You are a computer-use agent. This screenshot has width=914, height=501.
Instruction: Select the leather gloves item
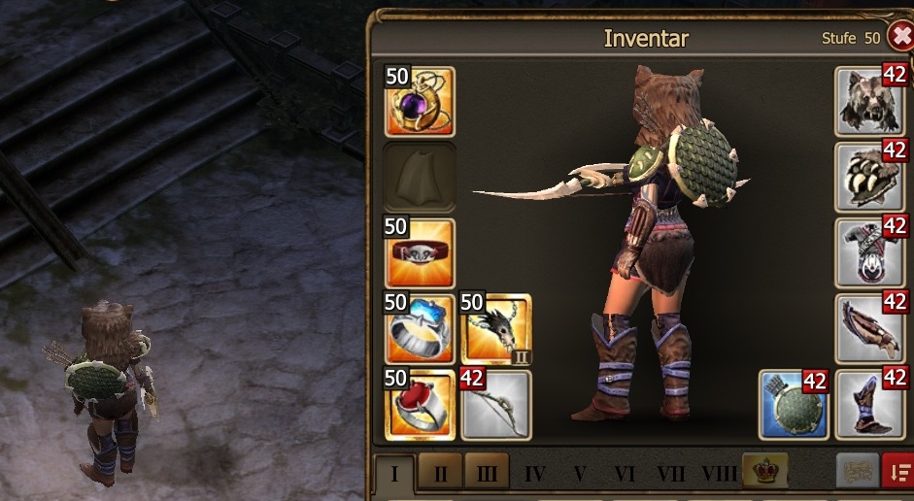point(870,329)
